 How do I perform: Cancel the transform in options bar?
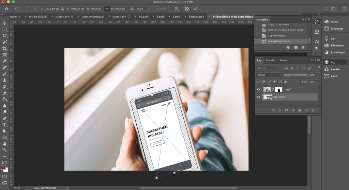(187, 8)
